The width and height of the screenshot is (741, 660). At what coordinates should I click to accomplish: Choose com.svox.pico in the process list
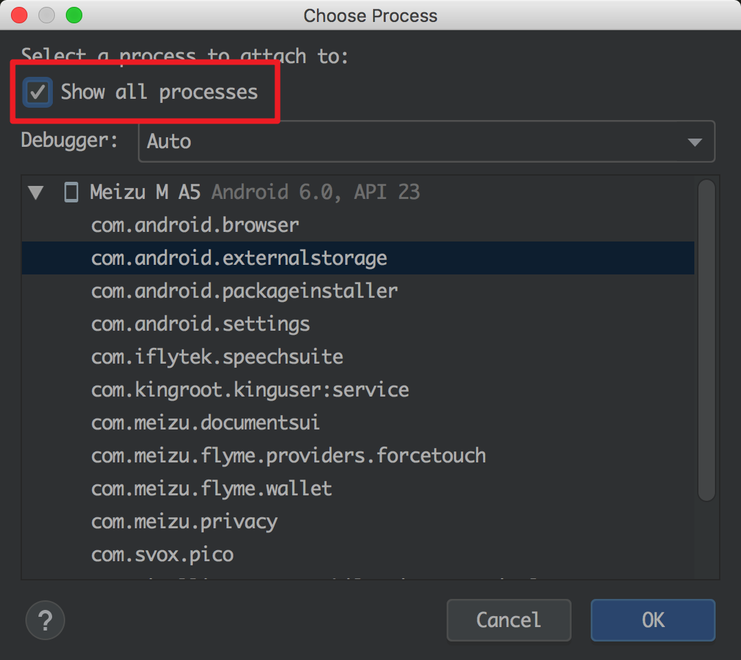tap(163, 554)
